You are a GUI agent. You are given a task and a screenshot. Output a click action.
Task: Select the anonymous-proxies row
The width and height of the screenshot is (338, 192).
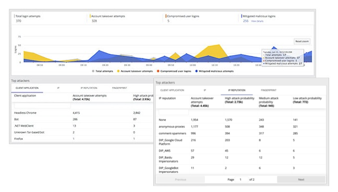pos(241,126)
